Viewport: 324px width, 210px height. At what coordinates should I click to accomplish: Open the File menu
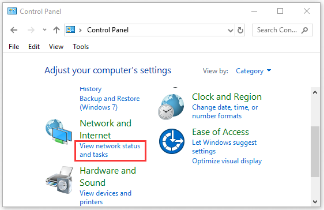(14, 47)
